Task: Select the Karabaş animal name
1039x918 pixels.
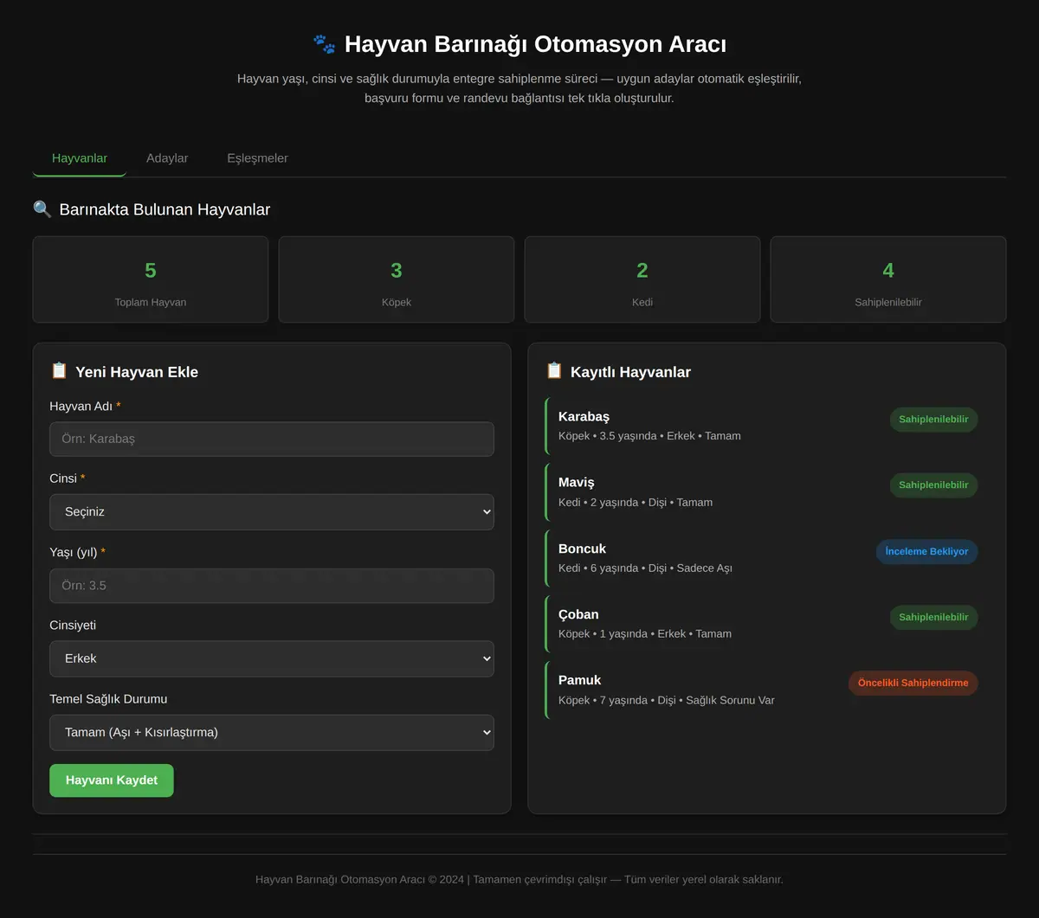Action: coord(584,417)
